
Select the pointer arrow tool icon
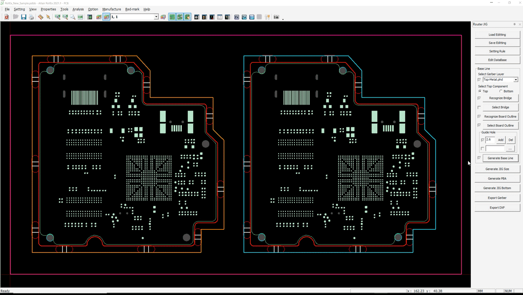click(48, 17)
